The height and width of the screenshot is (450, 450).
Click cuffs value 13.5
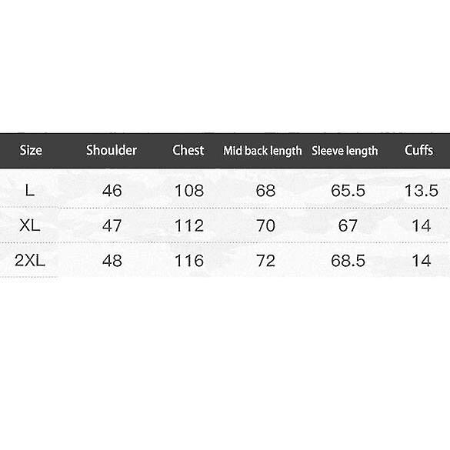pos(421,191)
